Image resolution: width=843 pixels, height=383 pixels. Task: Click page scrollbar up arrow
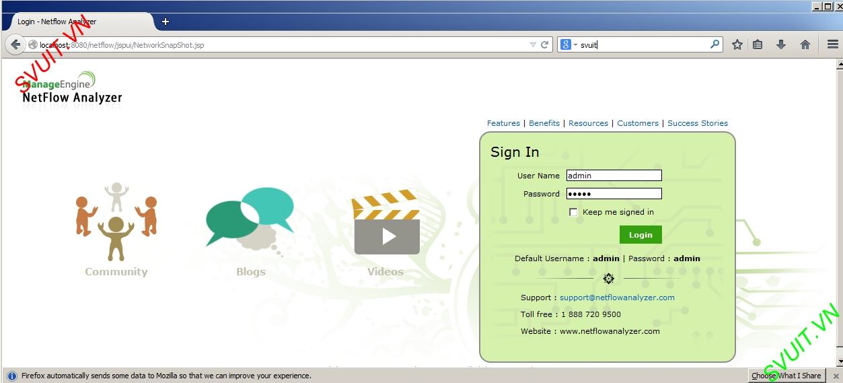[x=839, y=64]
